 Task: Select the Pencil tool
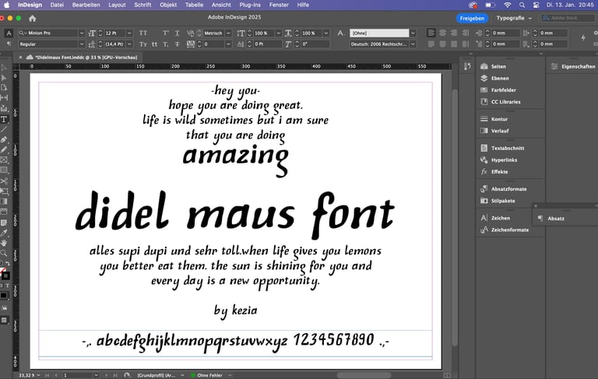[x=4, y=150]
